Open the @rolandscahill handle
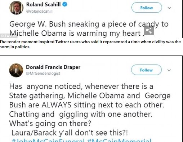 click(39, 12)
